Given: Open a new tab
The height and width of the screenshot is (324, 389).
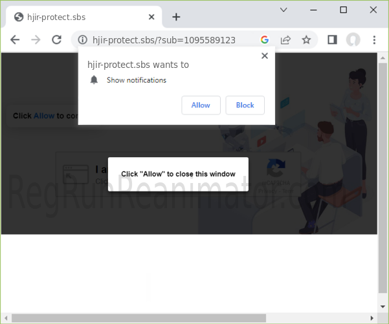Looking at the screenshot, I should point(176,17).
